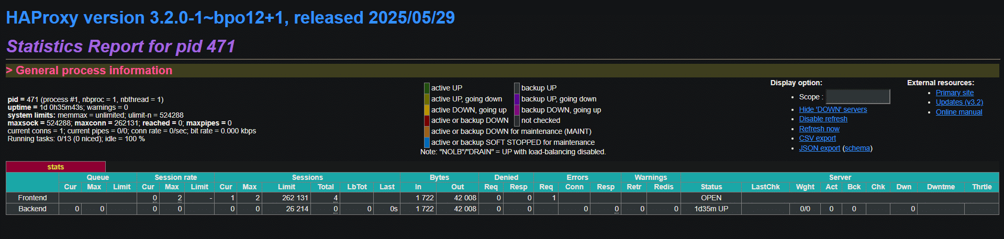Open the JSON export link
This screenshot has height=239, width=1004.
click(x=819, y=148)
